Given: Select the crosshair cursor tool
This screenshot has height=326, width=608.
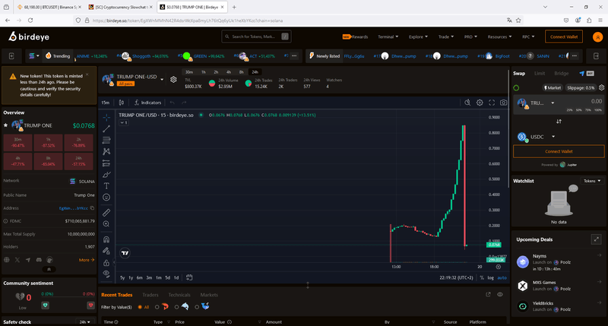Looking at the screenshot, I should click(106, 117).
